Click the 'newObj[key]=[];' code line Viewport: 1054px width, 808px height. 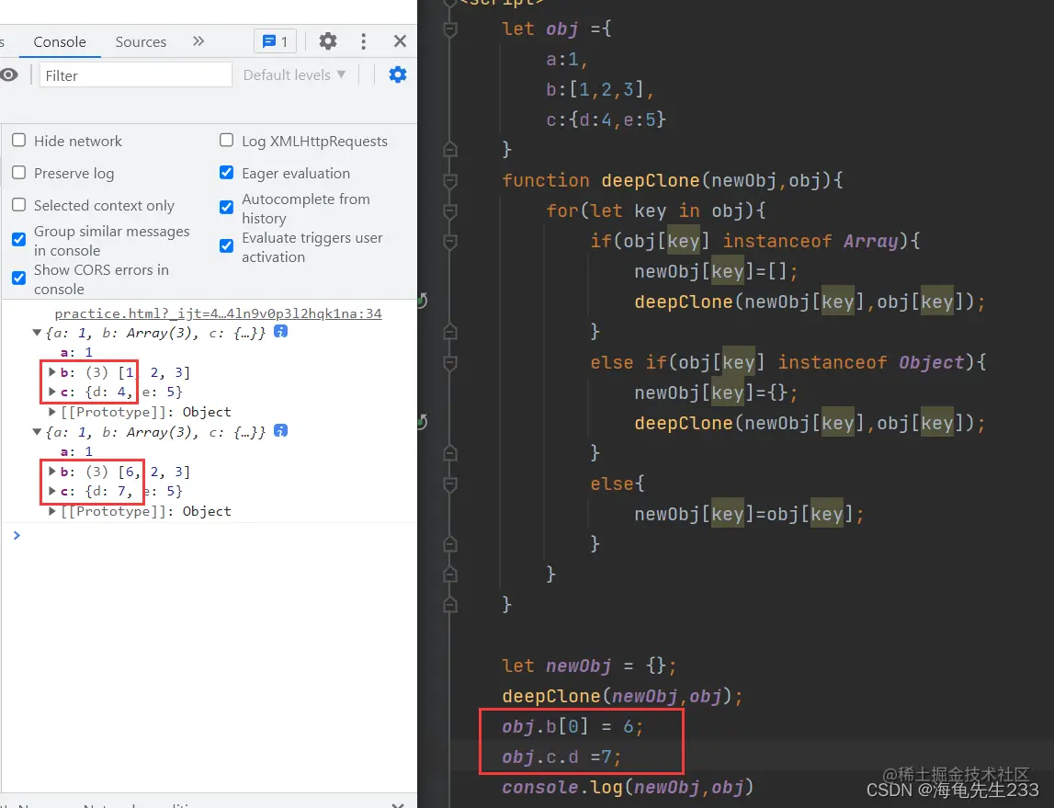click(x=716, y=271)
